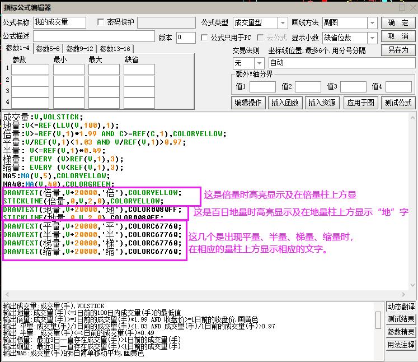Click the empty 公式描述 input field

[x=94, y=36]
